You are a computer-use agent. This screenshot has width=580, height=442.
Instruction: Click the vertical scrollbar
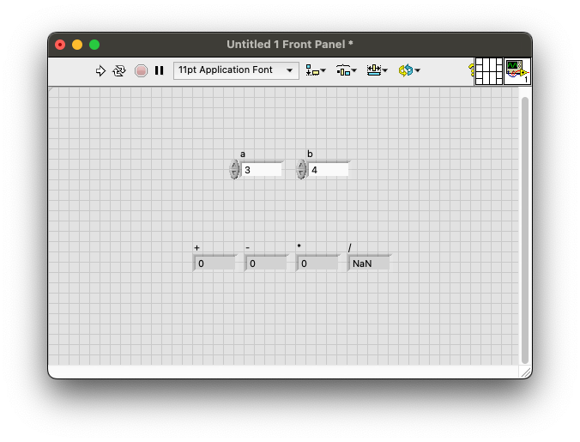click(524, 230)
